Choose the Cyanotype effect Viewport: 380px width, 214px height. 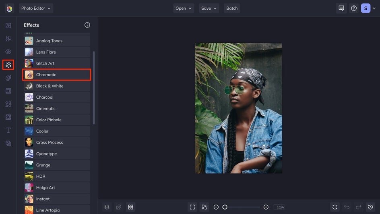coord(57,154)
